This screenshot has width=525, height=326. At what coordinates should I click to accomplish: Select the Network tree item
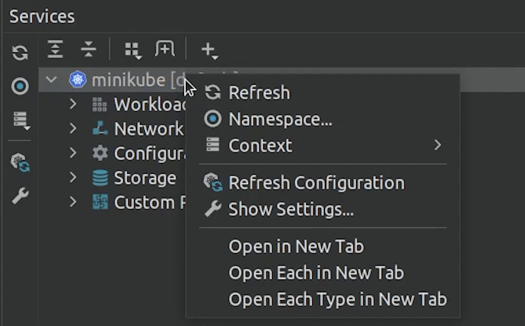(148, 129)
